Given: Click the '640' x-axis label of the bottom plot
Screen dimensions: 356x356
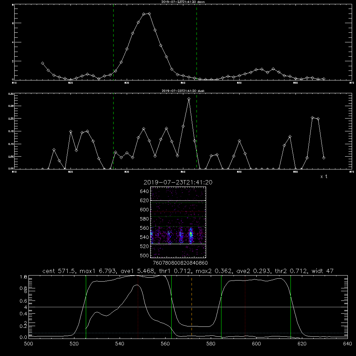Looking at the screenshot, I should [x=347, y=344].
